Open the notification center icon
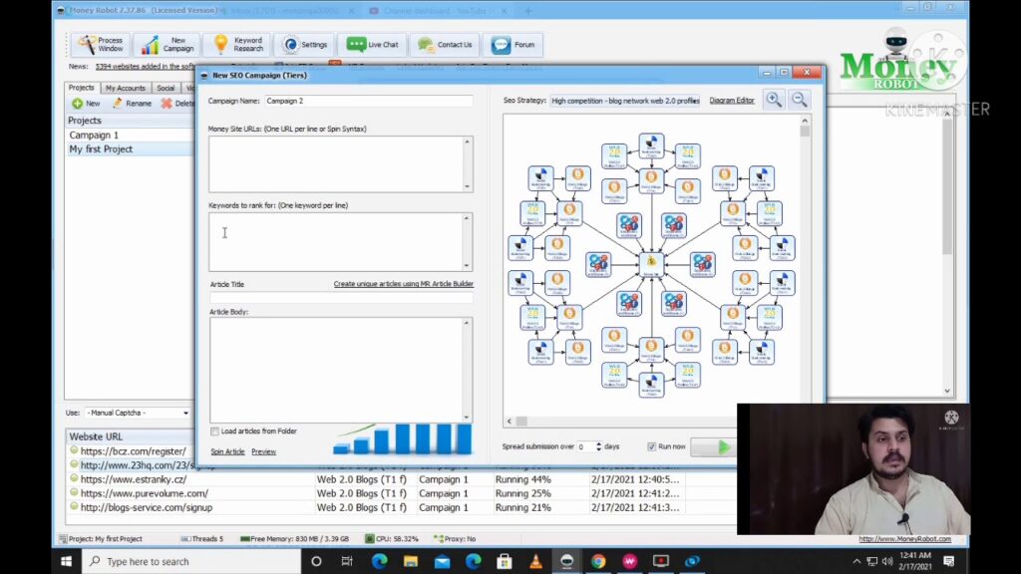 (x=949, y=561)
